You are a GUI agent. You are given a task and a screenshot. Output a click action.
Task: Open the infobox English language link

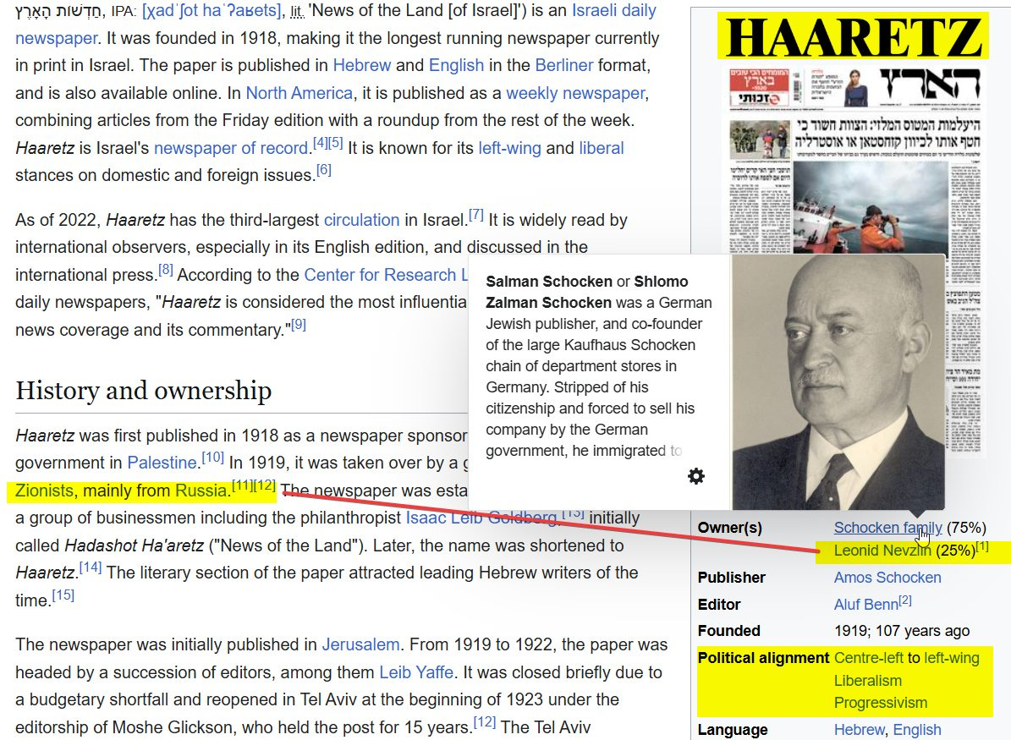pos(917,730)
